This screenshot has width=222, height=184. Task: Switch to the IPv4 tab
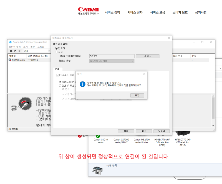pos(57,69)
